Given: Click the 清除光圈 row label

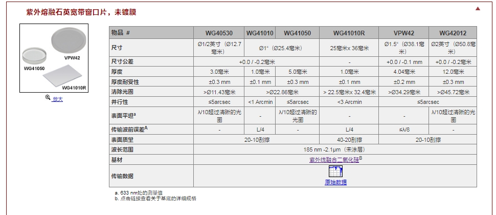Looking at the screenshot, I should click(151, 92).
